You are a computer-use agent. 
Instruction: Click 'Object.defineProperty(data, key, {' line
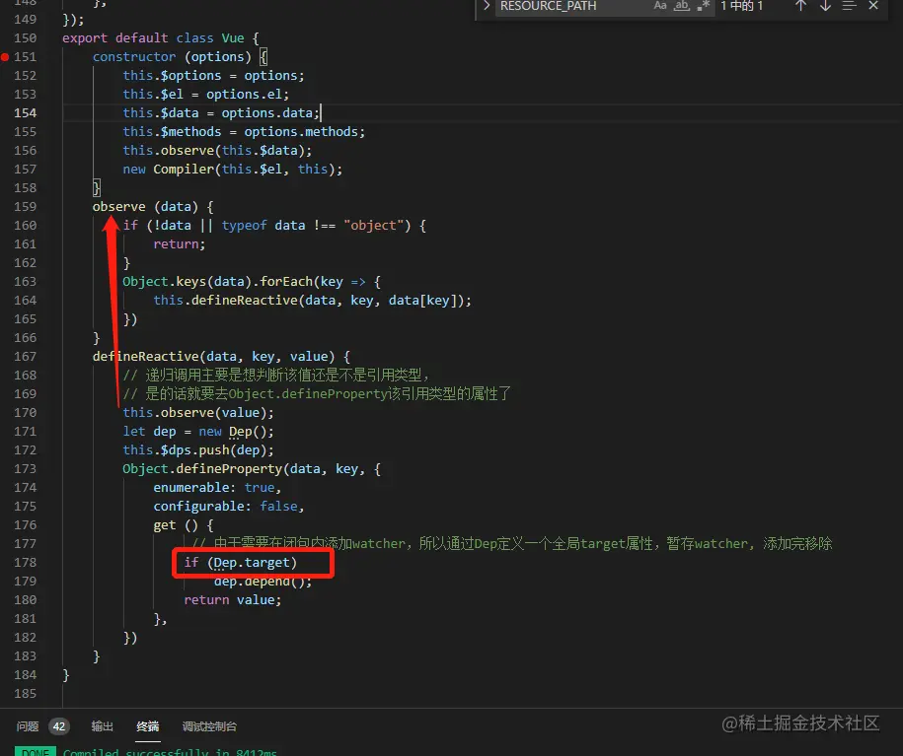251,469
